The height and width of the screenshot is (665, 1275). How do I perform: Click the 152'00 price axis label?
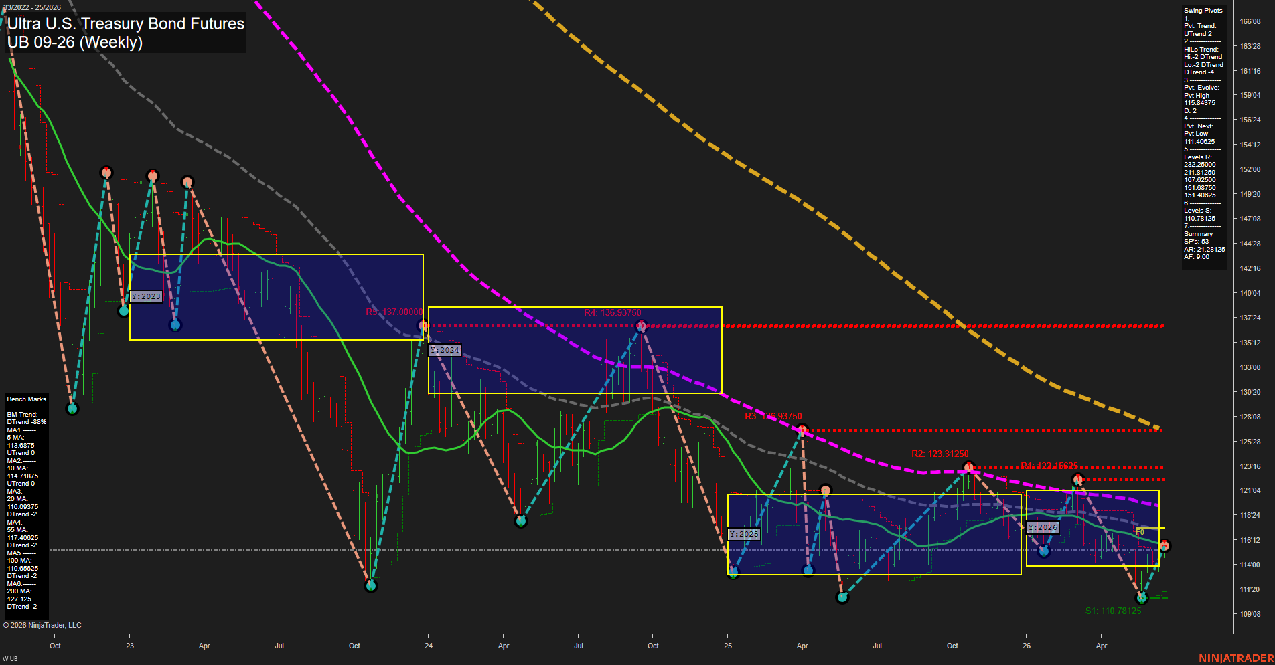pos(1250,169)
